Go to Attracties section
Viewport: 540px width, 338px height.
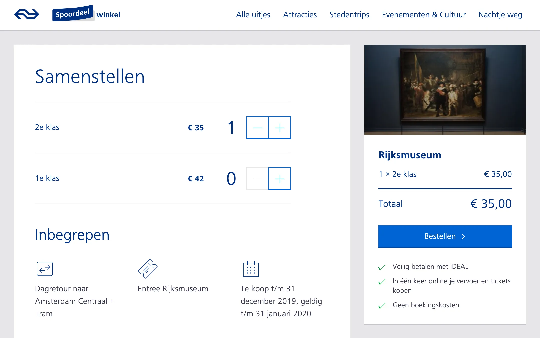tap(300, 15)
